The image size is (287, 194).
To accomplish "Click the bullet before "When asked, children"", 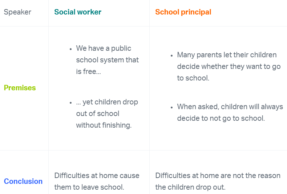I will click(x=171, y=107).
